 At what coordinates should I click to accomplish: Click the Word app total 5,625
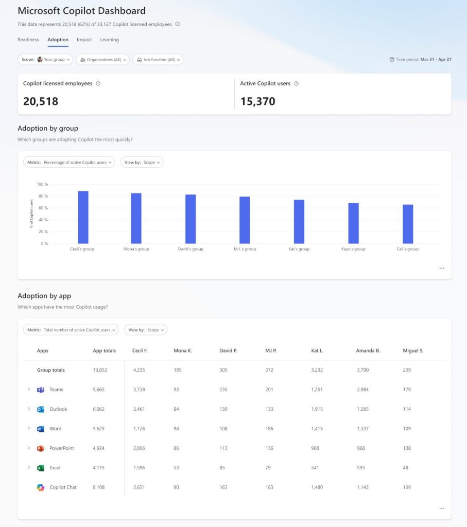pyautogui.click(x=98, y=429)
